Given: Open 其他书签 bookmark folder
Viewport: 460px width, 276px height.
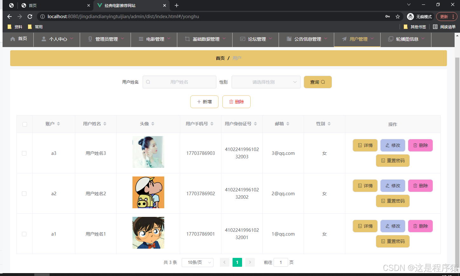Looking at the screenshot, I should click(x=415, y=27).
